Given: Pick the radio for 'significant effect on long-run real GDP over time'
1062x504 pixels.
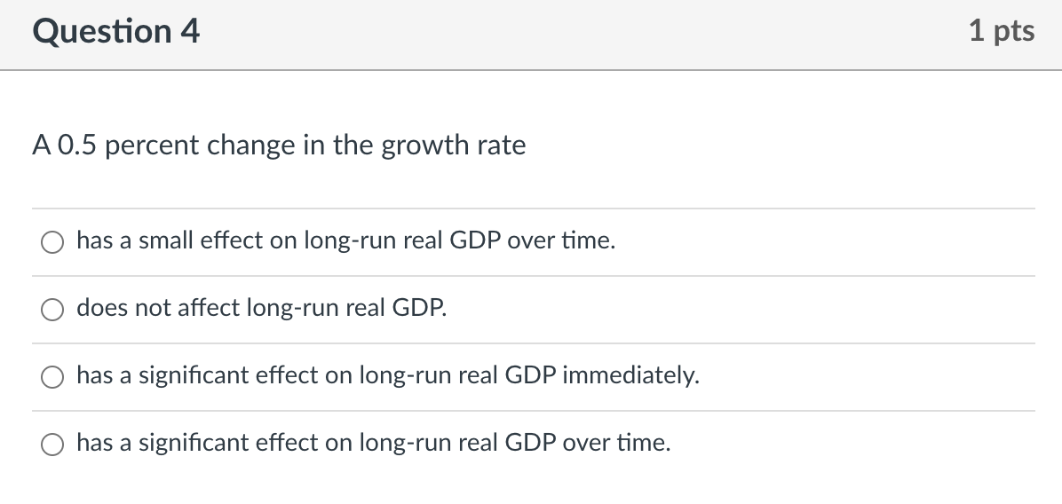Looking at the screenshot, I should (x=52, y=445).
